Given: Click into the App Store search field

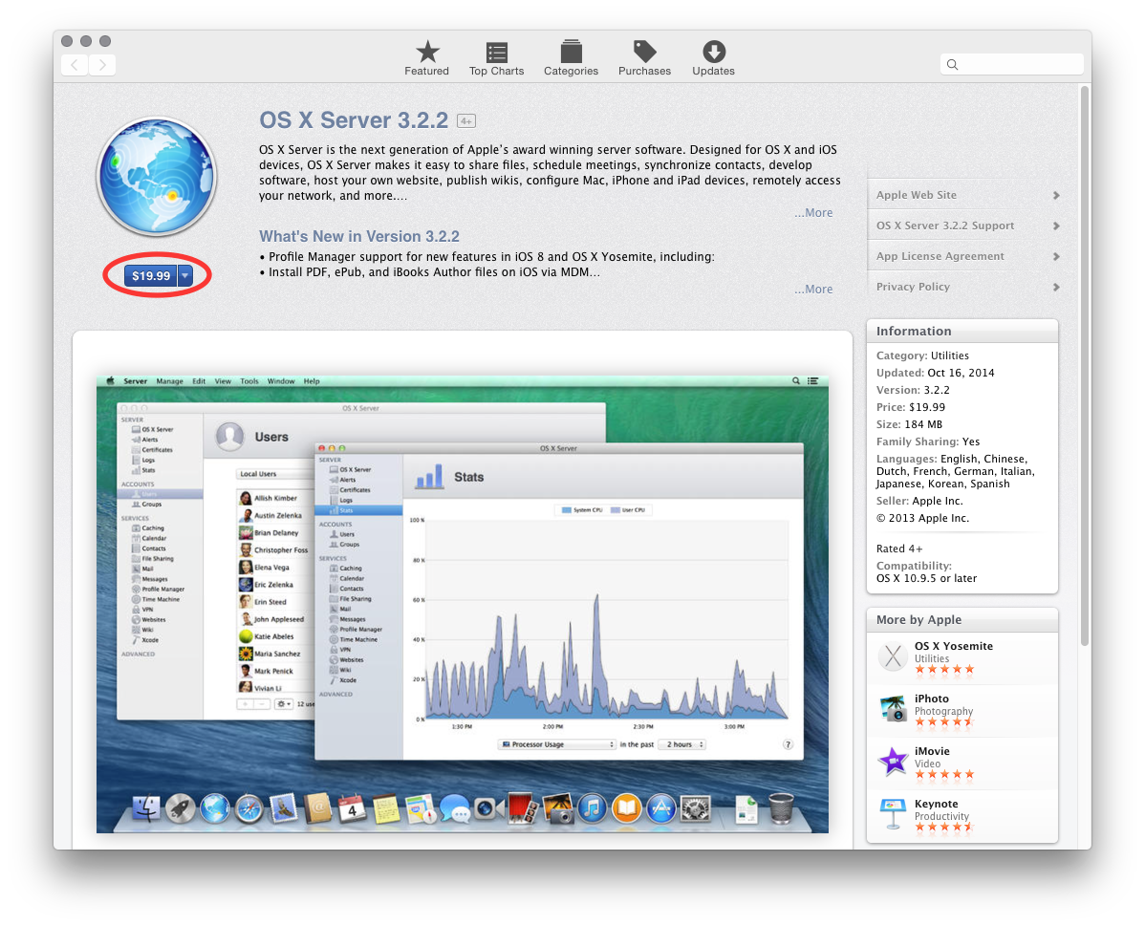Looking at the screenshot, I should [x=1012, y=64].
